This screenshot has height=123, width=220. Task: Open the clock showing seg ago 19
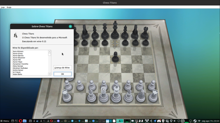(210, 121)
